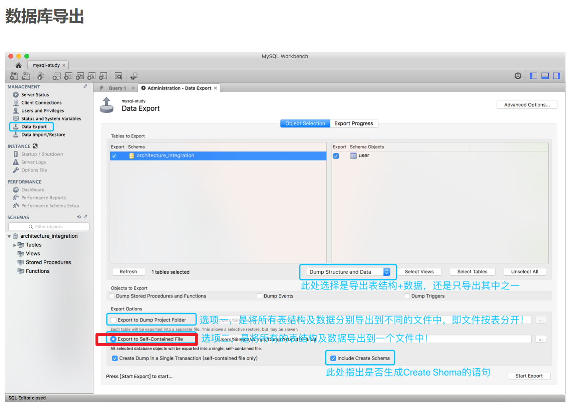This screenshot has width=577, height=411.
Task: Click the Filter objects search field
Action: [49, 227]
